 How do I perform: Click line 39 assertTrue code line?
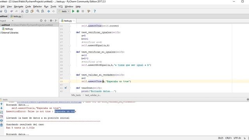106,81
